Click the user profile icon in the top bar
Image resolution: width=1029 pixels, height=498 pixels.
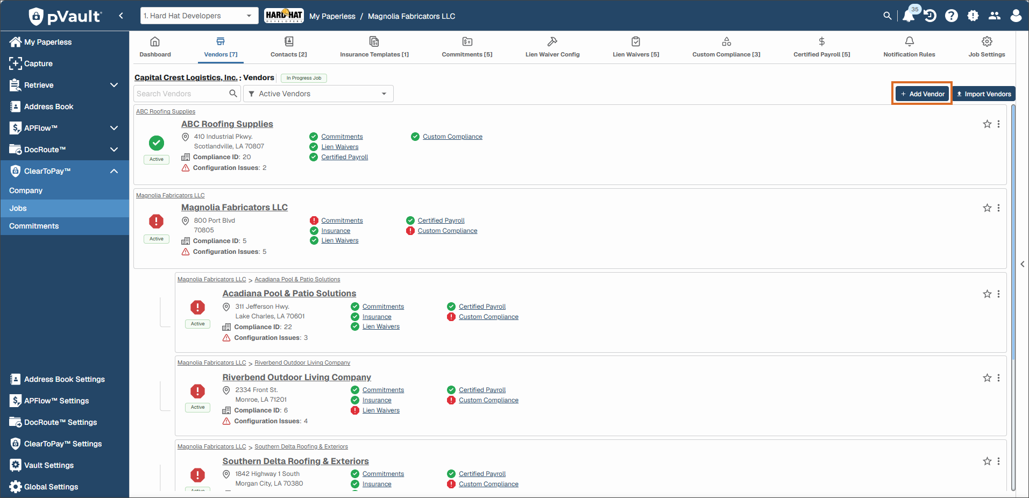(x=1016, y=16)
